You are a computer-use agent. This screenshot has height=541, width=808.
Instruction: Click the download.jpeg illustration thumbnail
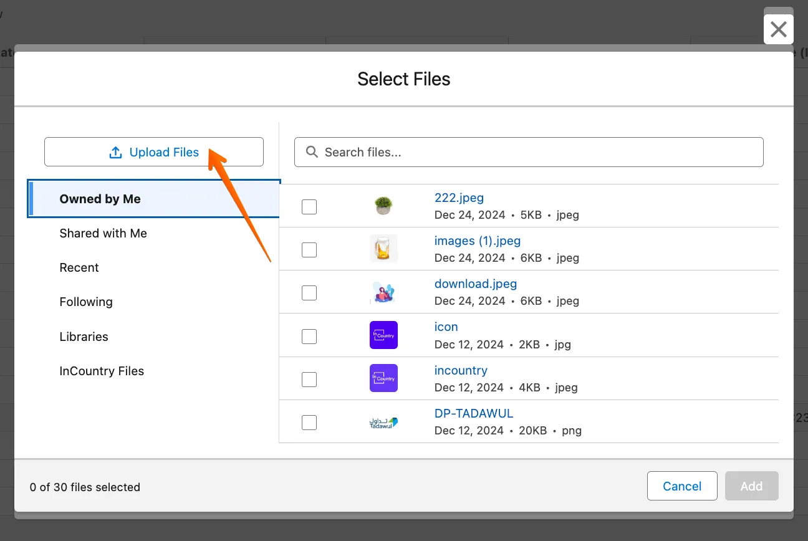pyautogui.click(x=383, y=292)
